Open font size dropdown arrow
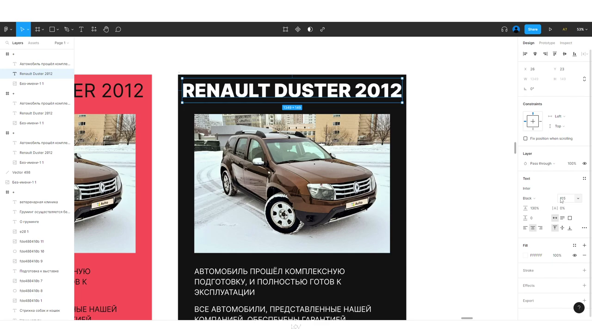The height and width of the screenshot is (333, 592). (x=578, y=198)
